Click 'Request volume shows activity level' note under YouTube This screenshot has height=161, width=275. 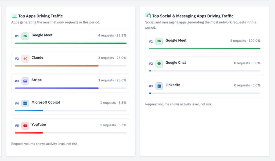(45, 144)
